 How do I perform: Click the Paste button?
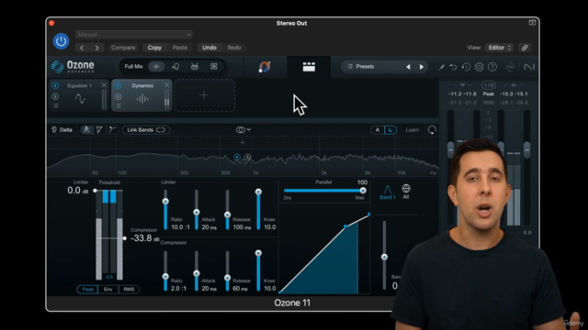coord(180,48)
